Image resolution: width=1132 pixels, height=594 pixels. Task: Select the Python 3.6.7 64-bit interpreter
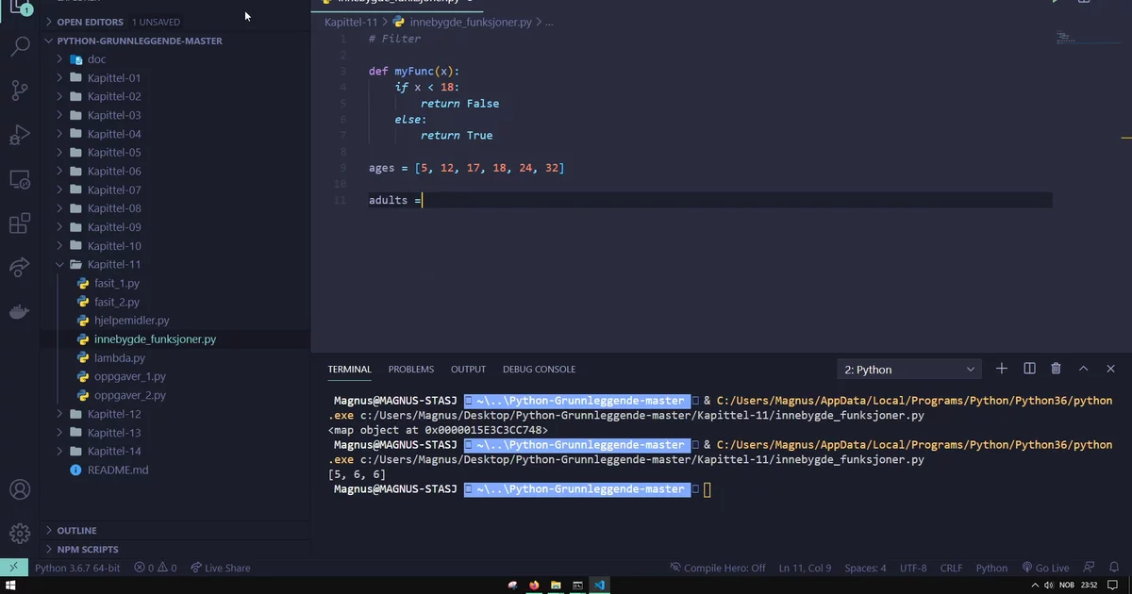click(77, 568)
